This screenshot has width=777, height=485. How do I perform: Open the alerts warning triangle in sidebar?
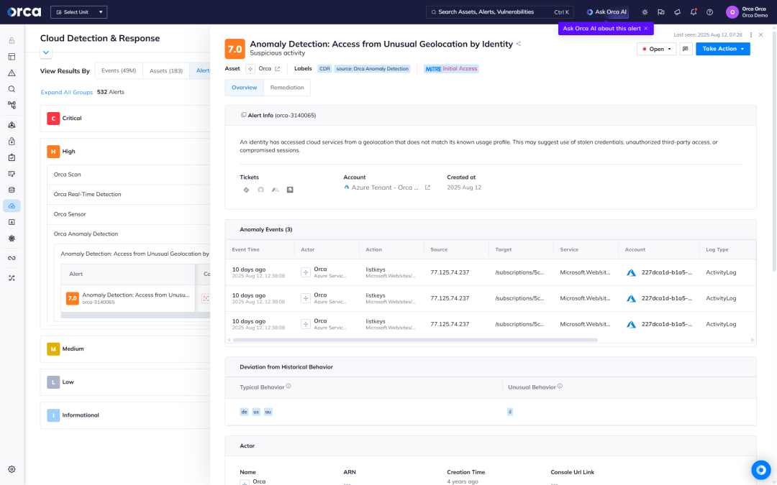(x=12, y=73)
